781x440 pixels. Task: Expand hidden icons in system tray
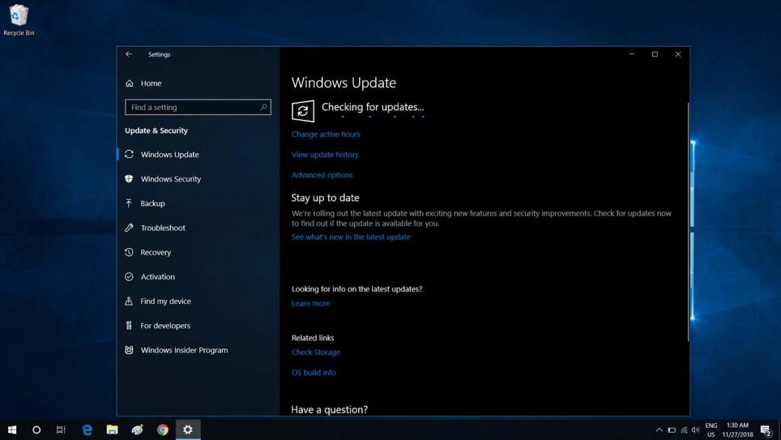659,429
